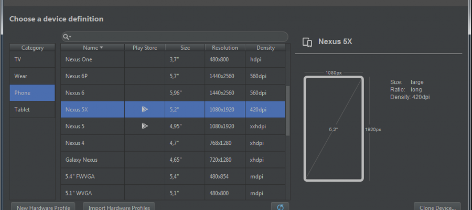Viewport: 472px width, 210px height.
Task: Click Import Hardware Profiles button
Action: pos(119,207)
